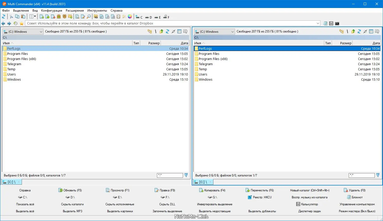Toggle Скрыть каталоги button
Screen dimensions: 383x221
(x=72, y=204)
